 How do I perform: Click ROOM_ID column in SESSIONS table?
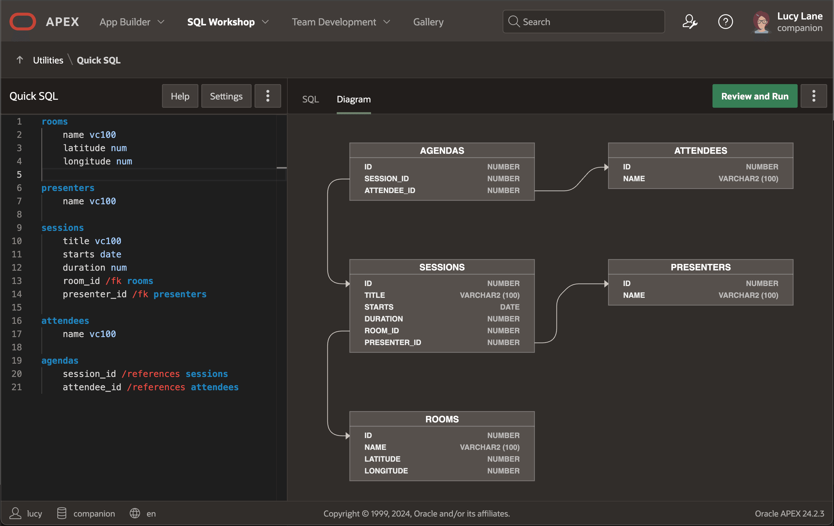442,330
